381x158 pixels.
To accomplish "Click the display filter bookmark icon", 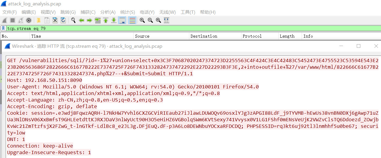I will pyautogui.click(x=3, y=28).
